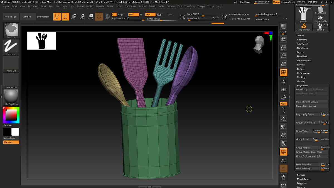Select the Scale gizmo tool
334x188 pixels.
point(82,17)
